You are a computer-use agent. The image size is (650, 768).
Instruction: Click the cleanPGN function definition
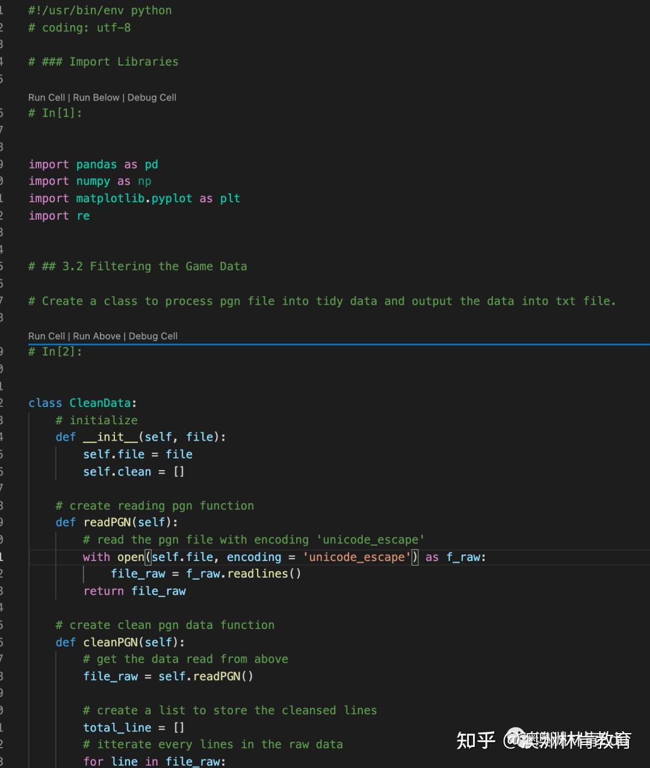(120, 642)
